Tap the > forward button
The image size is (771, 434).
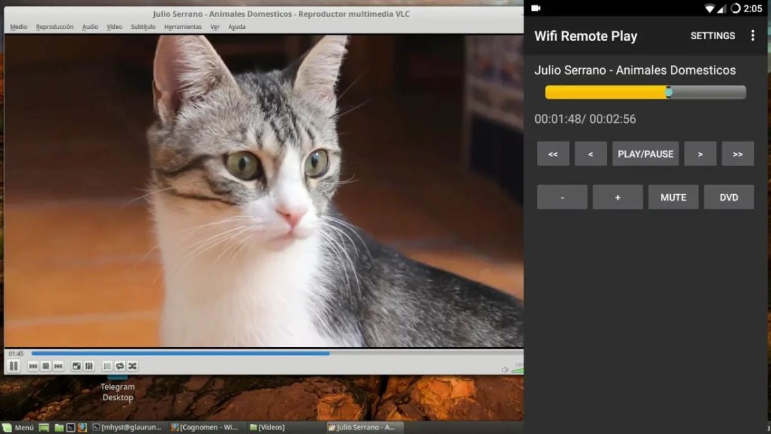pyautogui.click(x=700, y=154)
